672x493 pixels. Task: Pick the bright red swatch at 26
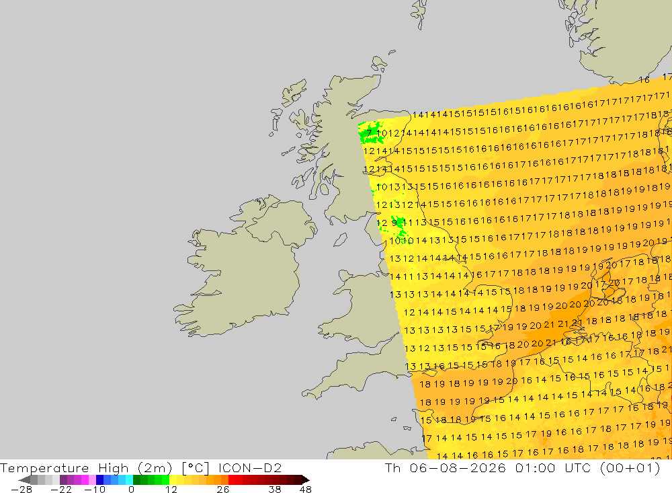(x=232, y=480)
